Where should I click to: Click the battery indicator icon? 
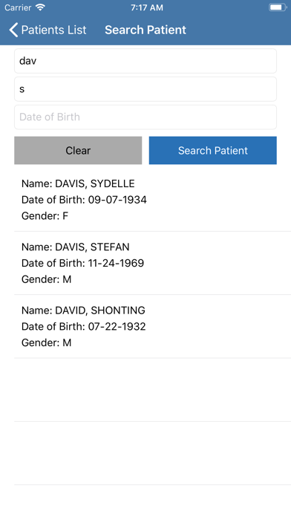click(278, 7)
